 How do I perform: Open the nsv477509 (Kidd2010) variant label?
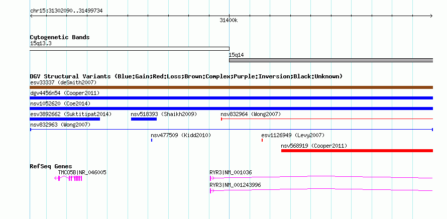[181, 136]
